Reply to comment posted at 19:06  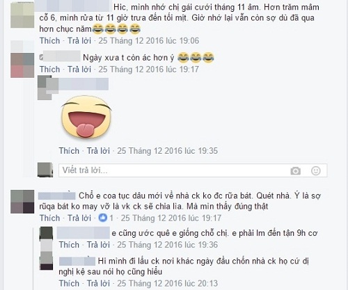coord(79,41)
